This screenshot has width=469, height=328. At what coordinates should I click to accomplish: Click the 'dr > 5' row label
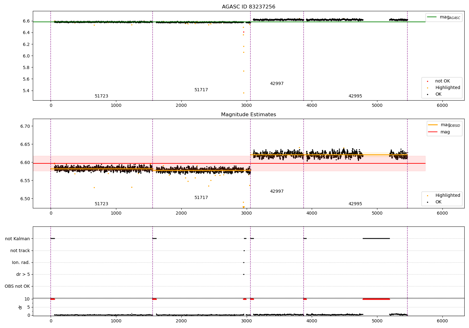[x=23, y=275]
